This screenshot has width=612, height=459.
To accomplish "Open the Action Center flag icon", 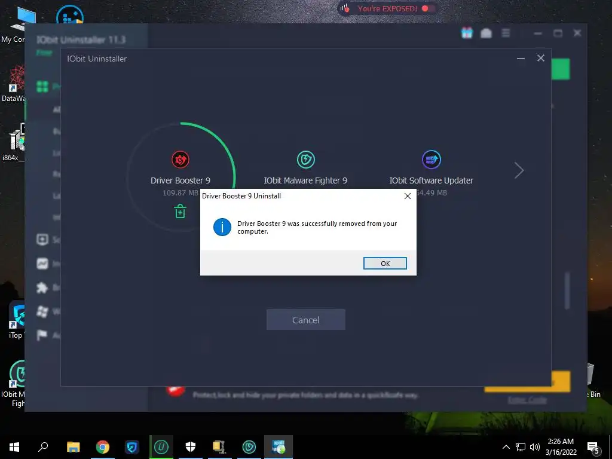I will click(x=42, y=335).
